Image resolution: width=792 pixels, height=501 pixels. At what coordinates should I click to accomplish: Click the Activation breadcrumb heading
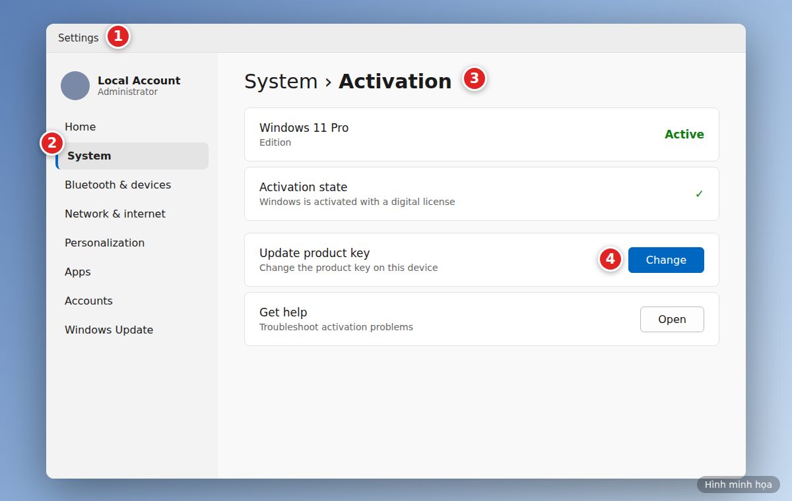tap(395, 81)
